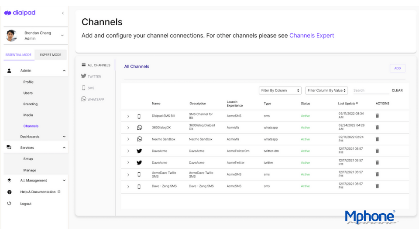Filter by Twitter channels tab

click(91, 76)
